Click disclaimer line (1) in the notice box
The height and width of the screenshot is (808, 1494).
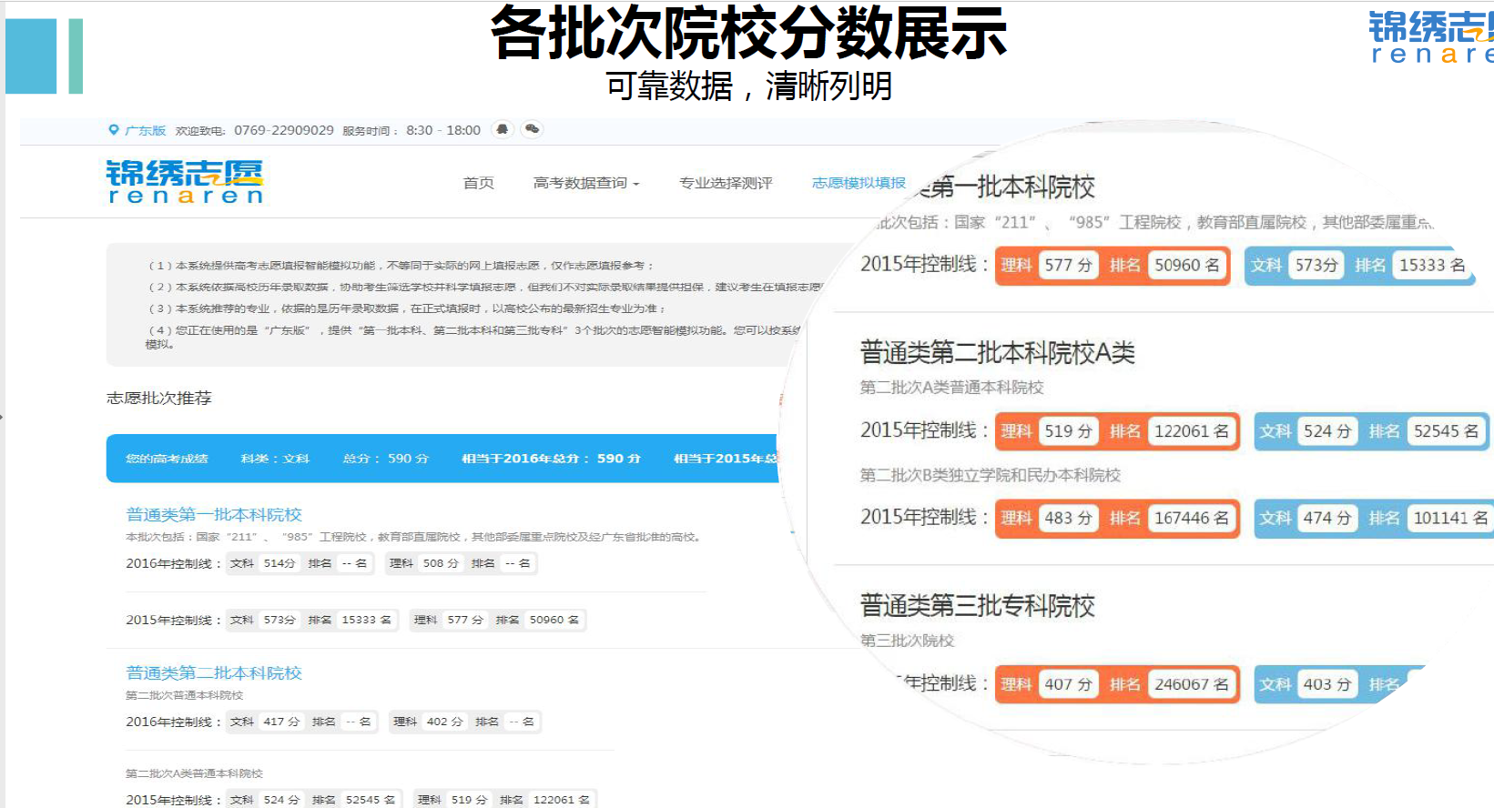point(401,266)
